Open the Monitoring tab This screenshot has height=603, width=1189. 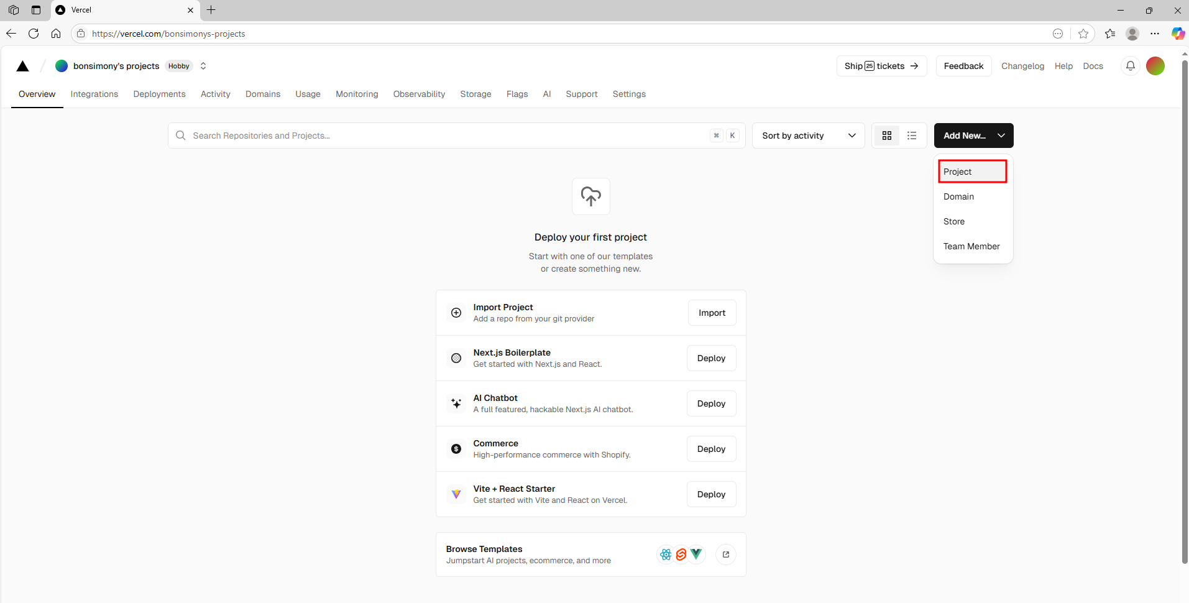click(x=357, y=94)
